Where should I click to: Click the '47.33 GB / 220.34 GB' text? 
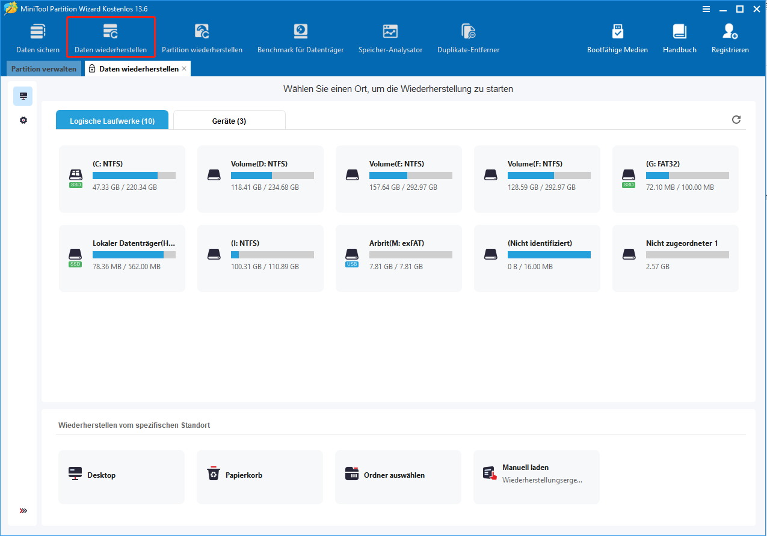pos(125,187)
